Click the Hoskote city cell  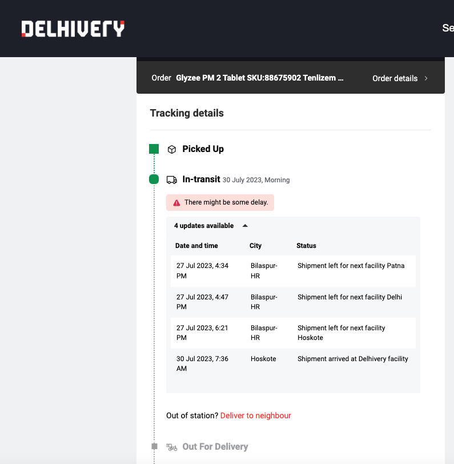(x=263, y=359)
